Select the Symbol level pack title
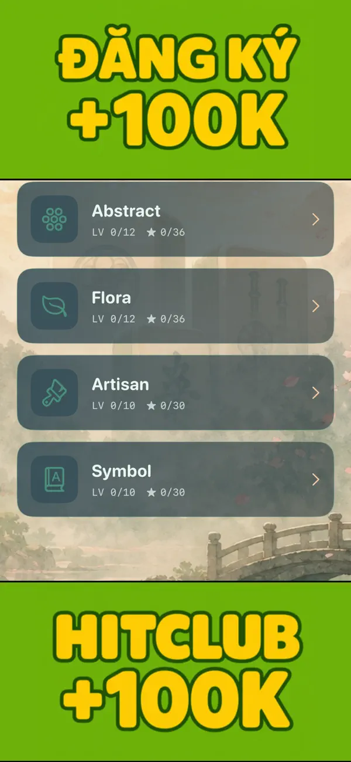 122,471
